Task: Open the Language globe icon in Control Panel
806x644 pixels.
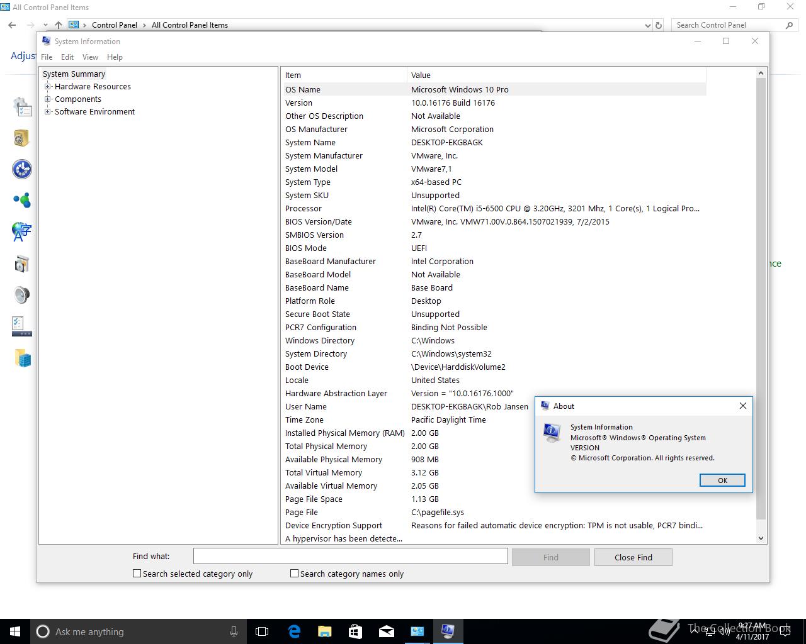Action: [22, 231]
